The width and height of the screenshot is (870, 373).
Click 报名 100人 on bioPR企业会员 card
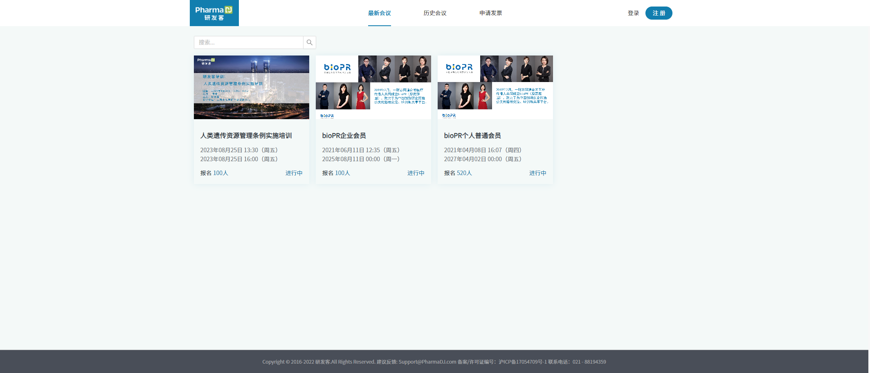pyautogui.click(x=336, y=173)
